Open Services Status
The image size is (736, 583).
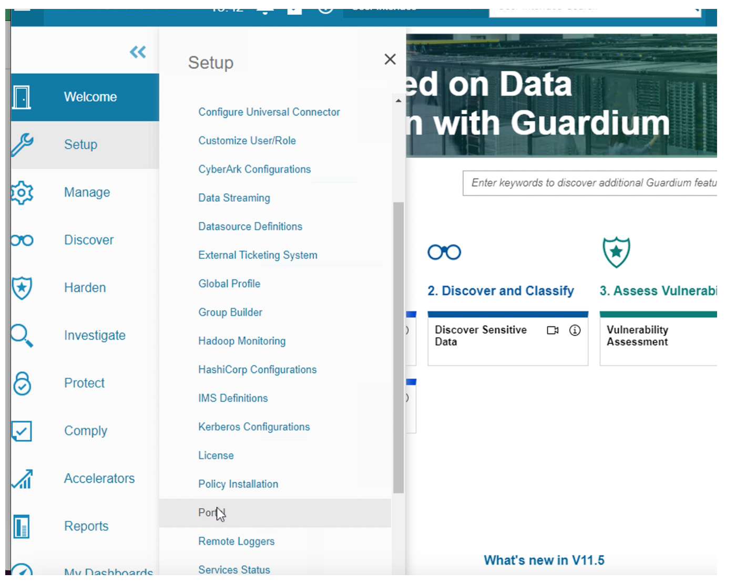pyautogui.click(x=234, y=570)
